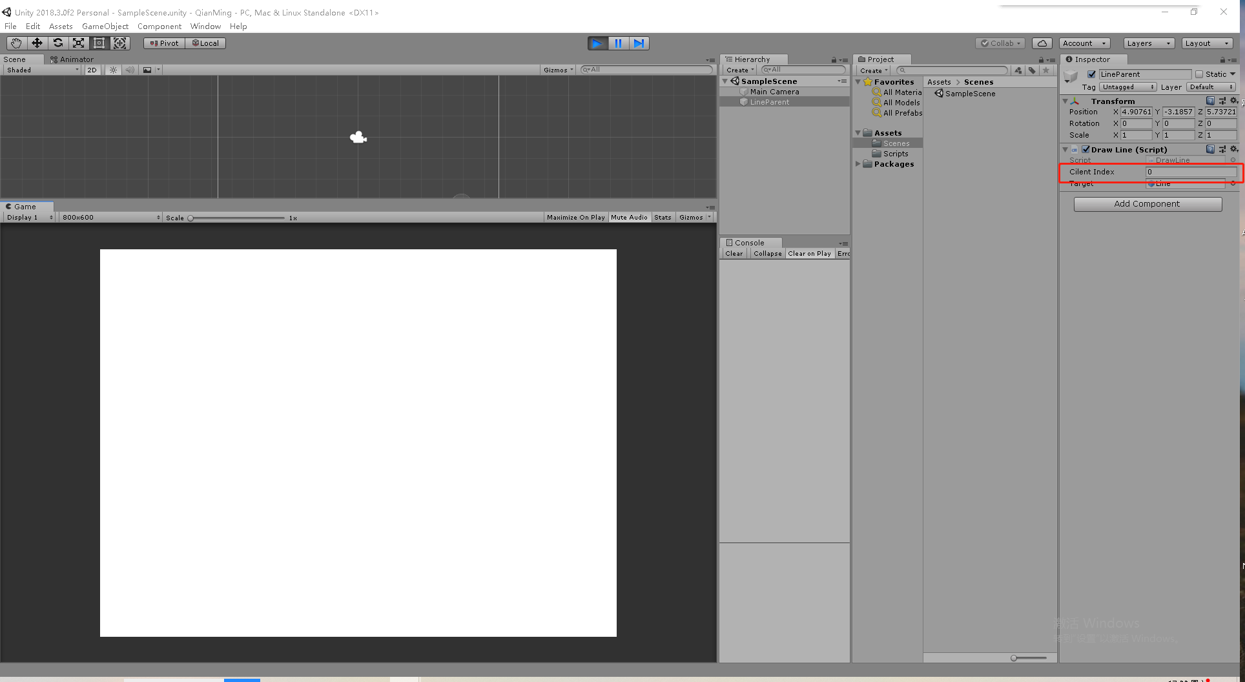Click the Step frame button
This screenshot has width=1245, height=682.
coord(639,43)
